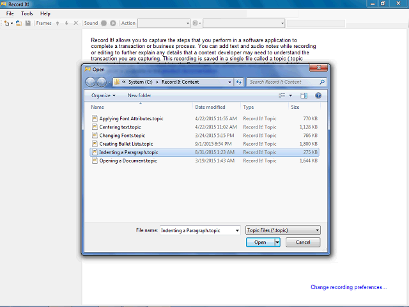409x307 pixels.
Task: Open the Topic Files (*.topic) filter dropdown
Action: [x=283, y=230]
